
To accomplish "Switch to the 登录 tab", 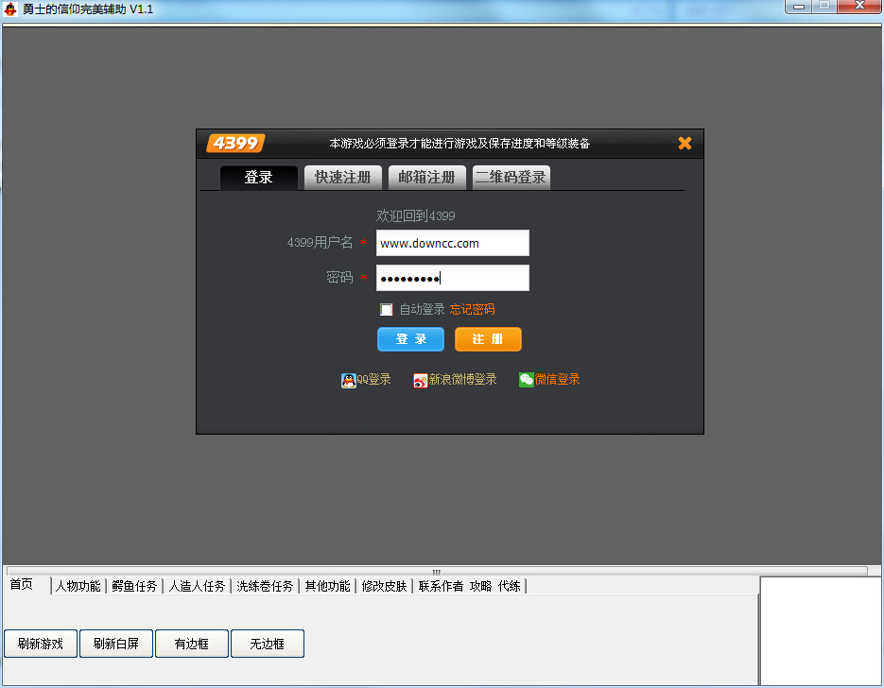I will coord(259,178).
